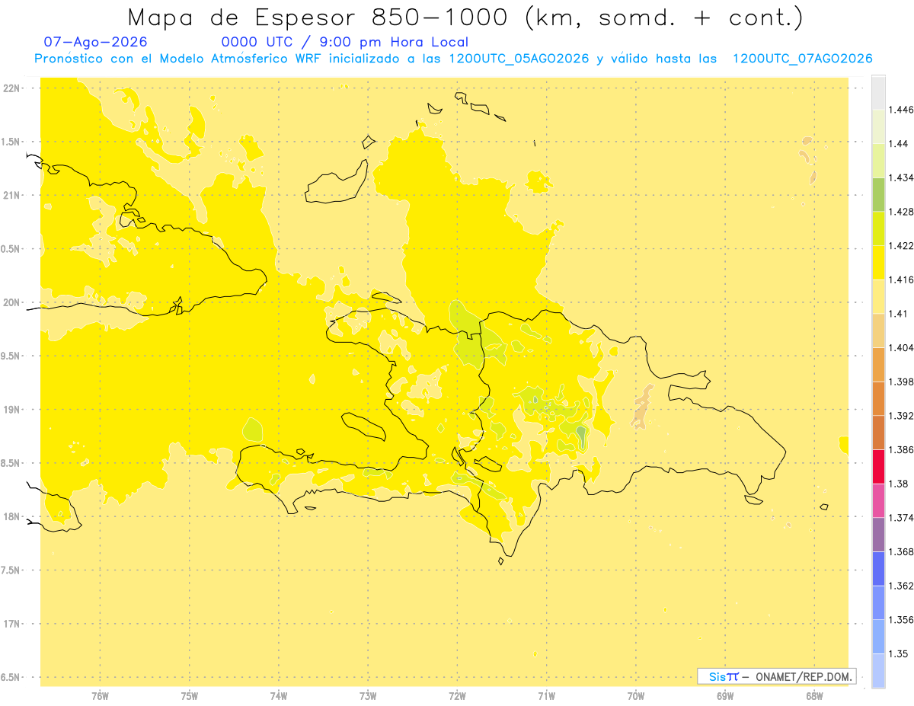Click the latitude label '17N'
This screenshot has width=914, height=706.
point(13,624)
